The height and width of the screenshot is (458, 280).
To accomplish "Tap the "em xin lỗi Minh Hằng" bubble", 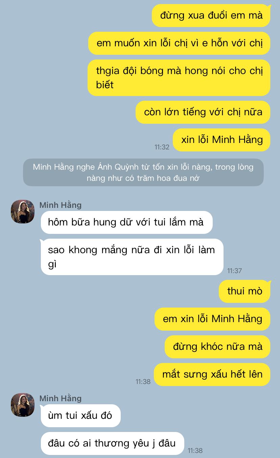I will pyautogui.click(x=212, y=319).
